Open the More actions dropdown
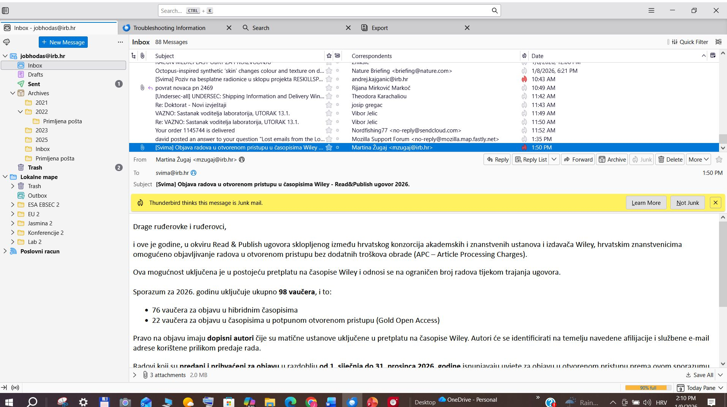Screen dimensions: 727x407 698,160
